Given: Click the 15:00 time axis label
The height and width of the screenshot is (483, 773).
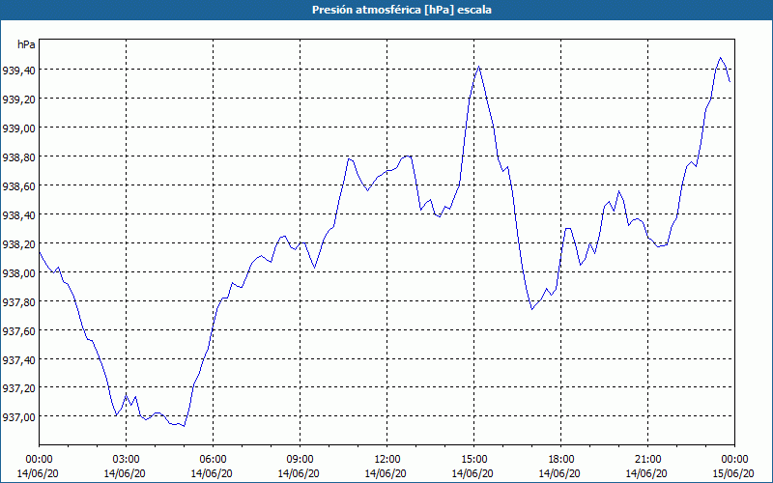Looking at the screenshot, I should (x=473, y=460).
